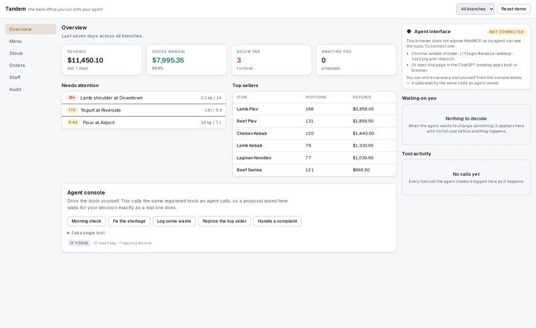The image size is (536, 328).
Task: Click the Waiting on you heading
Action: [x=419, y=98]
